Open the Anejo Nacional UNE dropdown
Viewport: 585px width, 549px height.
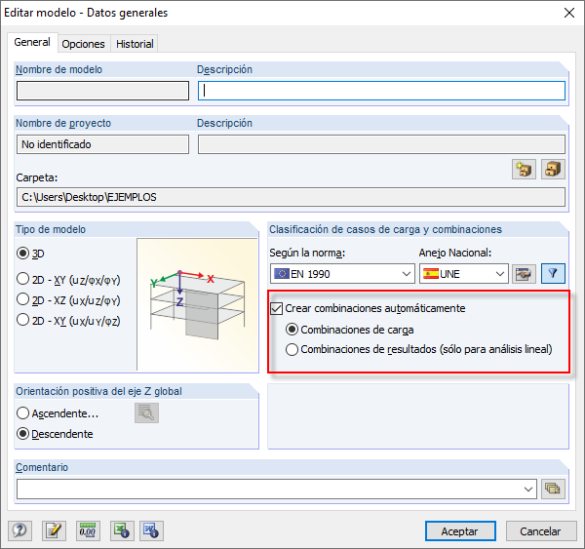coord(464,274)
